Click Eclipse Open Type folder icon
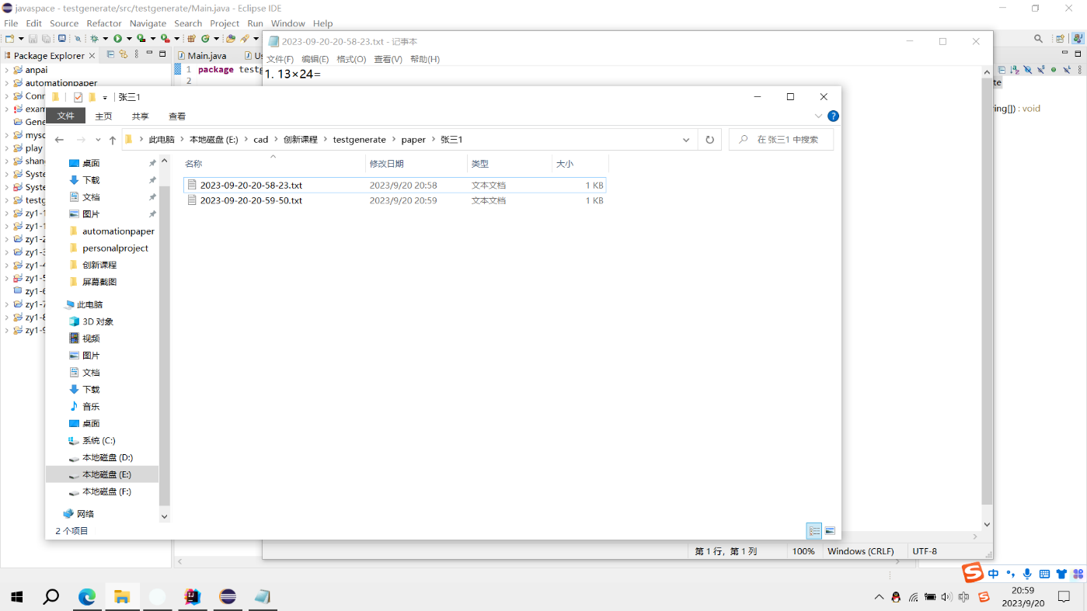 [x=231, y=39]
